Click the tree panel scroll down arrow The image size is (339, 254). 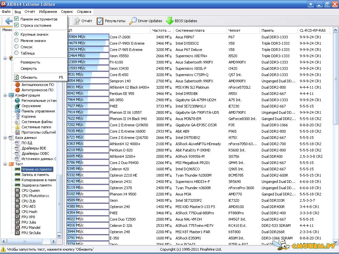pyautogui.click(x=59, y=235)
